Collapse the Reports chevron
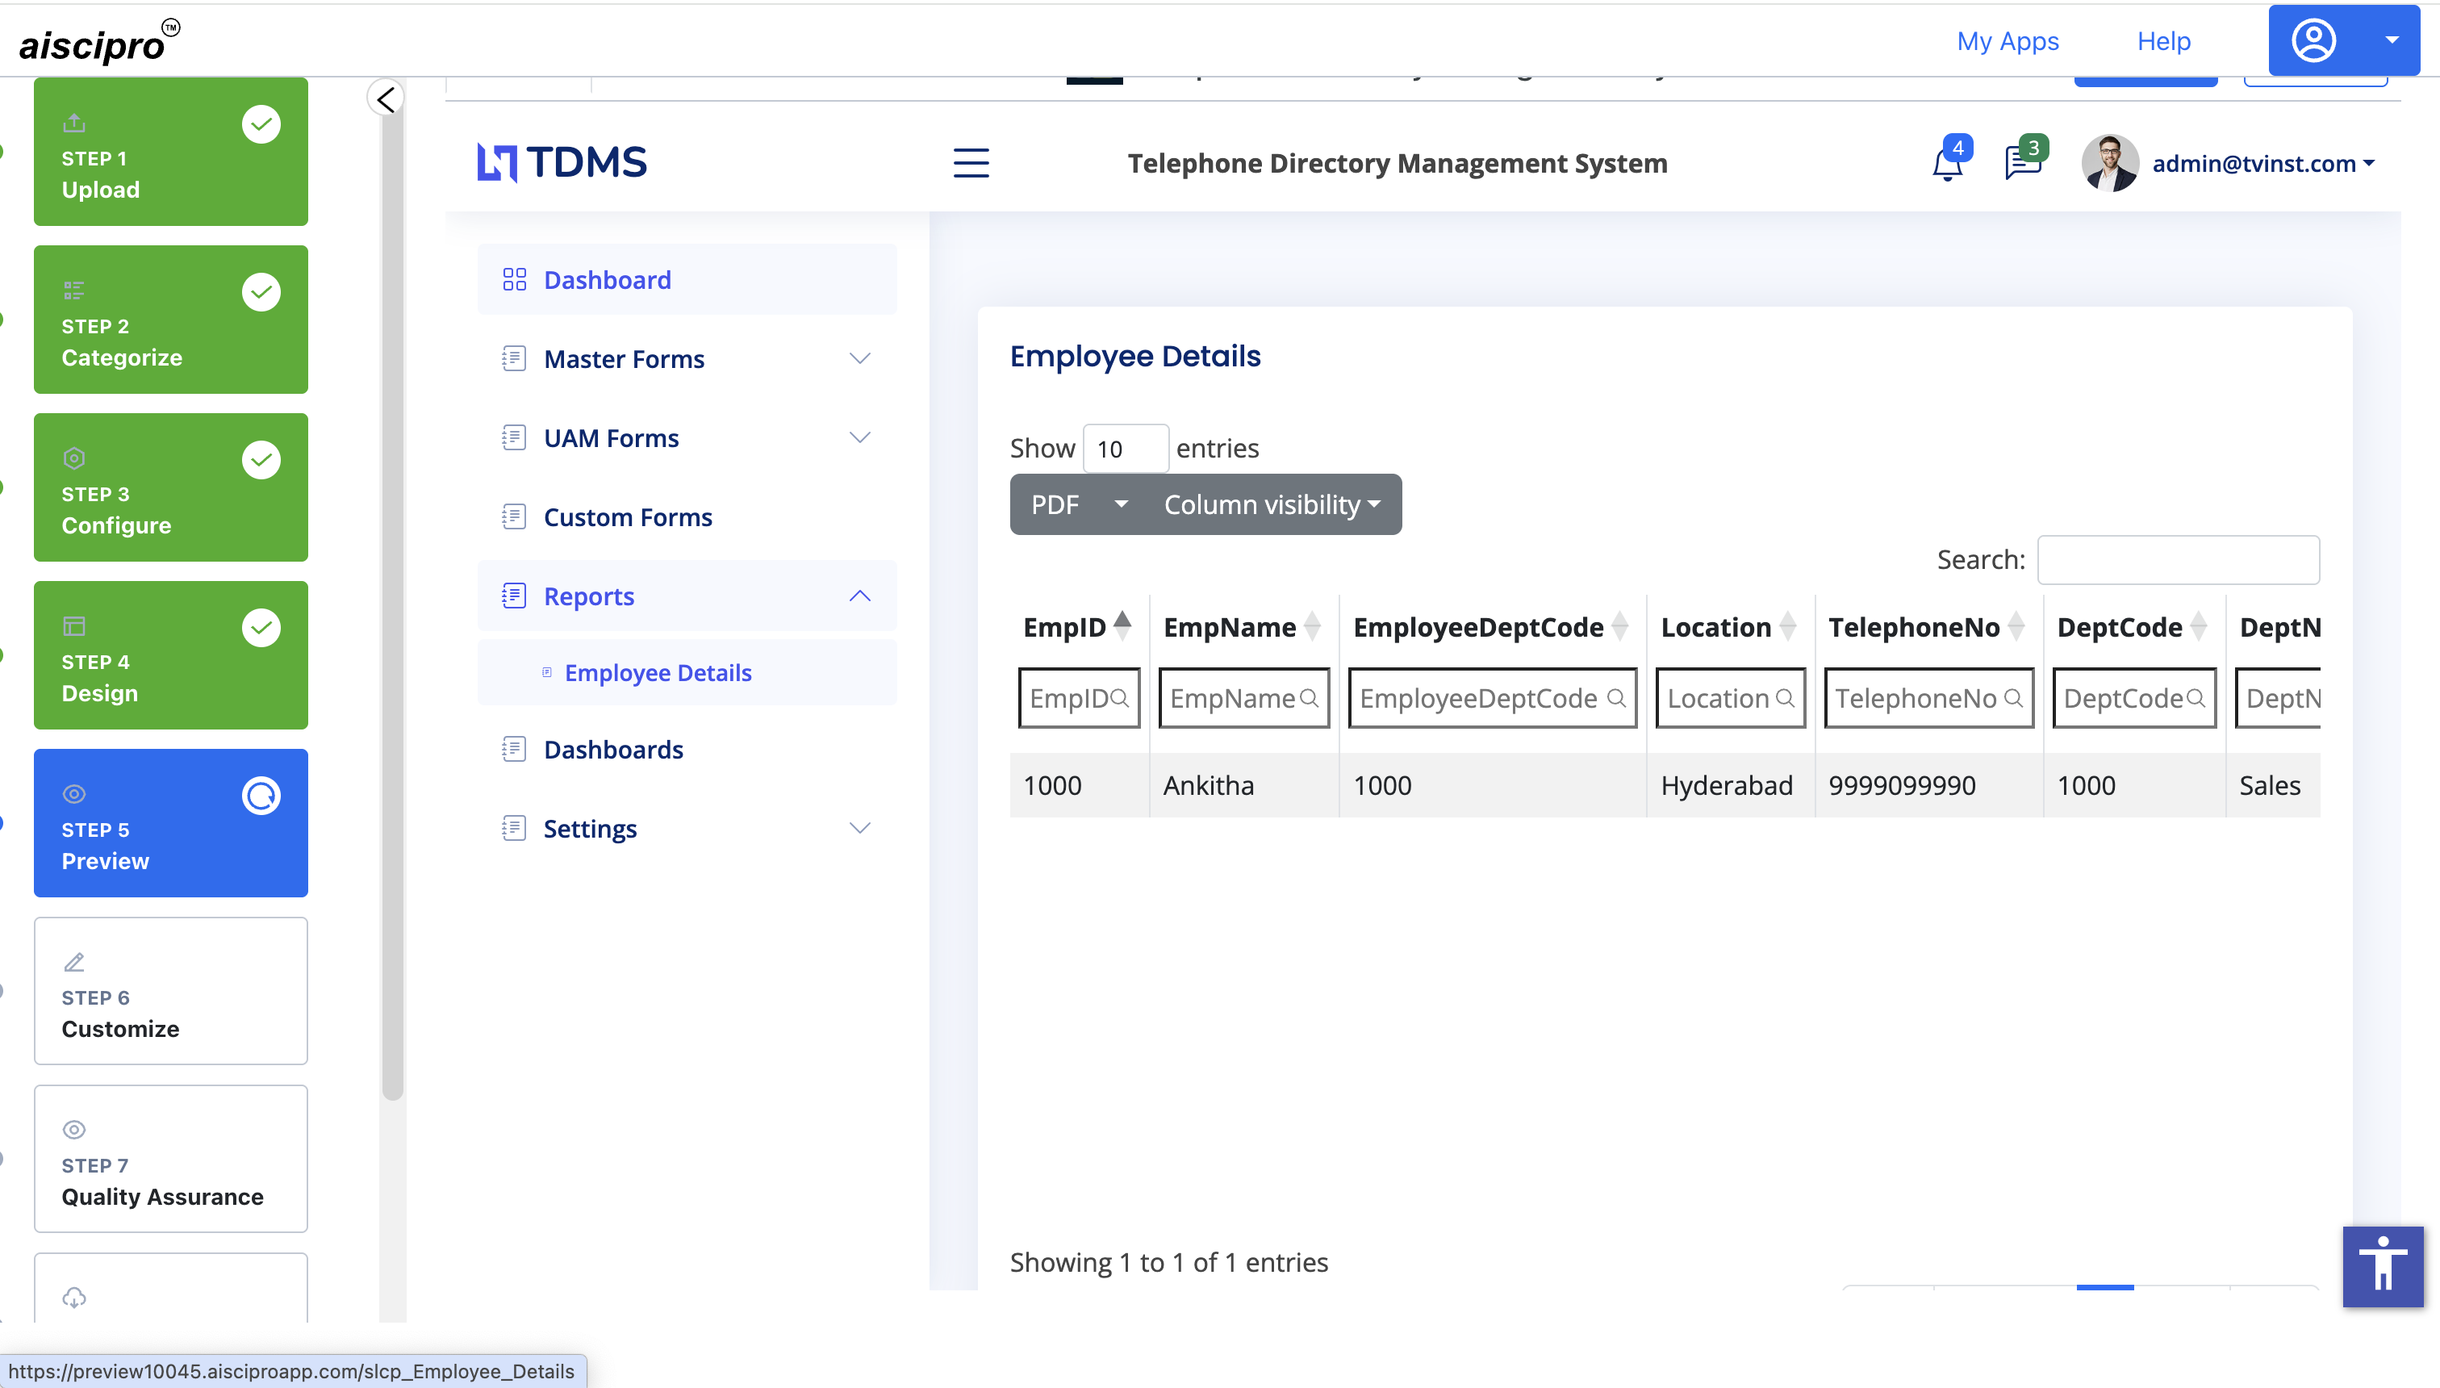 (859, 596)
